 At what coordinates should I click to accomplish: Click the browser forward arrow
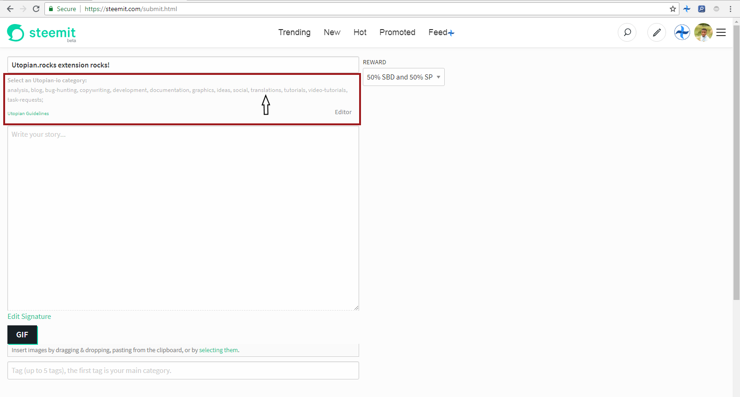[x=23, y=9]
